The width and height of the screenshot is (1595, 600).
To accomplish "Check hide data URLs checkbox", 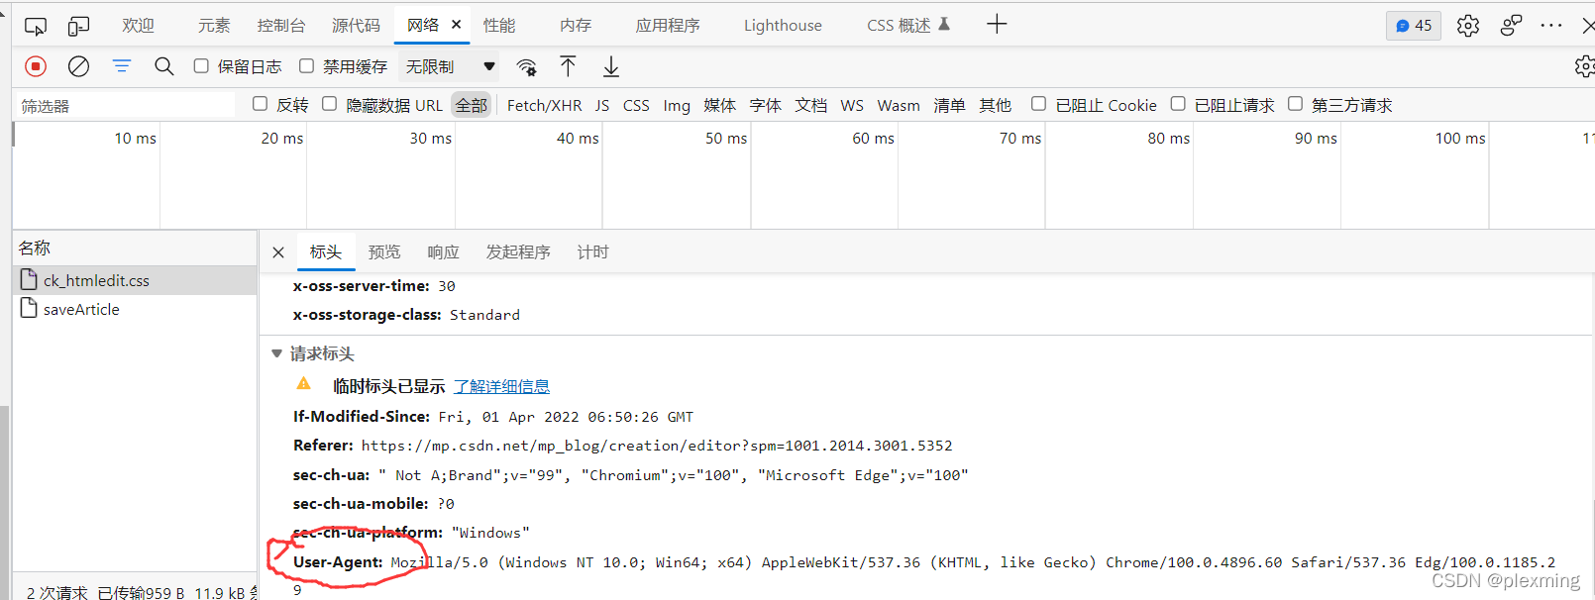I will pyautogui.click(x=330, y=104).
